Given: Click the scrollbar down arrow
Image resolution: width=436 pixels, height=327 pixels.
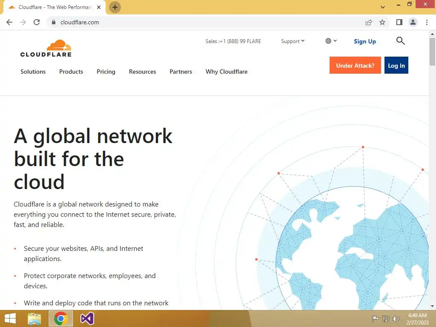Looking at the screenshot, I should pyautogui.click(x=432, y=307).
